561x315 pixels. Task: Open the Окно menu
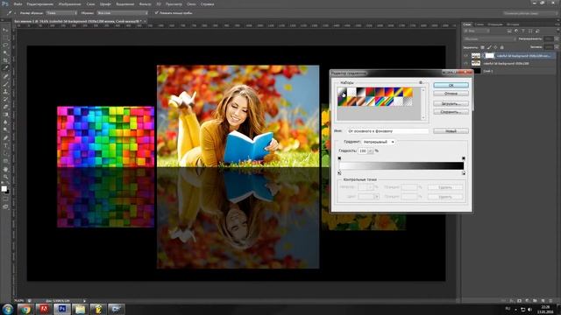(x=191, y=3)
